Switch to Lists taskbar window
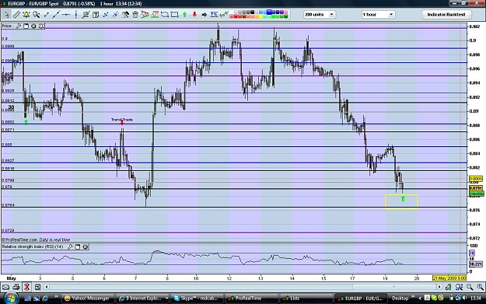This screenshot has width=486, height=304. (306, 299)
